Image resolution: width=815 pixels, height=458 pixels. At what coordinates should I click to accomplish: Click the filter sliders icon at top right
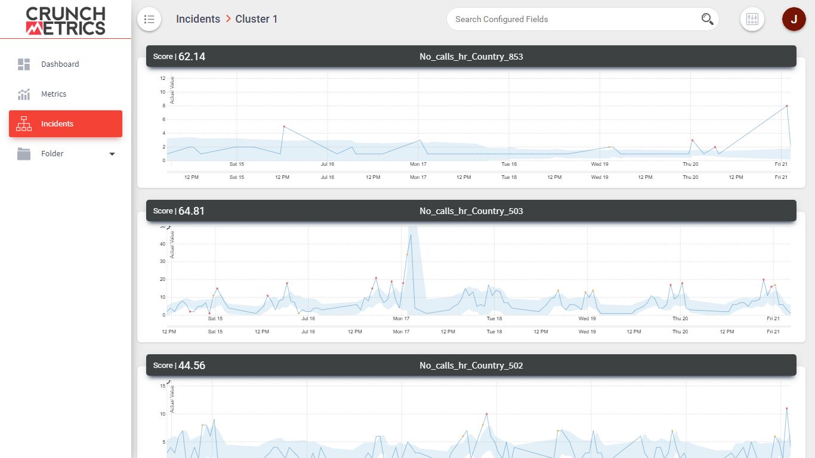coord(752,18)
